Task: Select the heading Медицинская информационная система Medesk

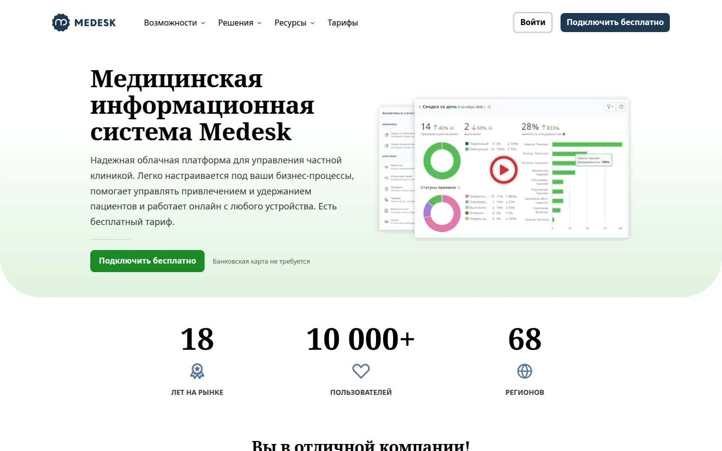Action: tap(202, 105)
